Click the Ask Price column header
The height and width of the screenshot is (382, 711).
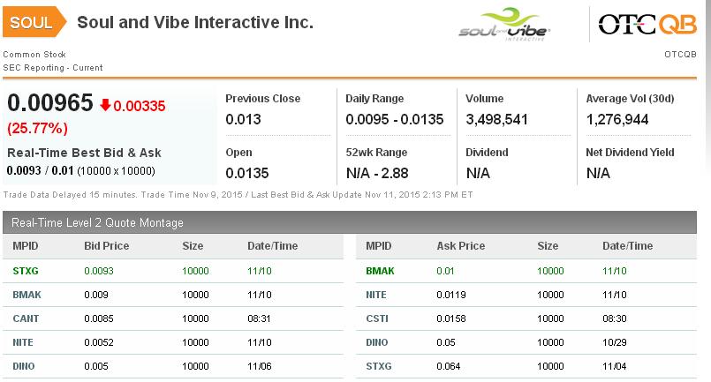click(x=461, y=245)
